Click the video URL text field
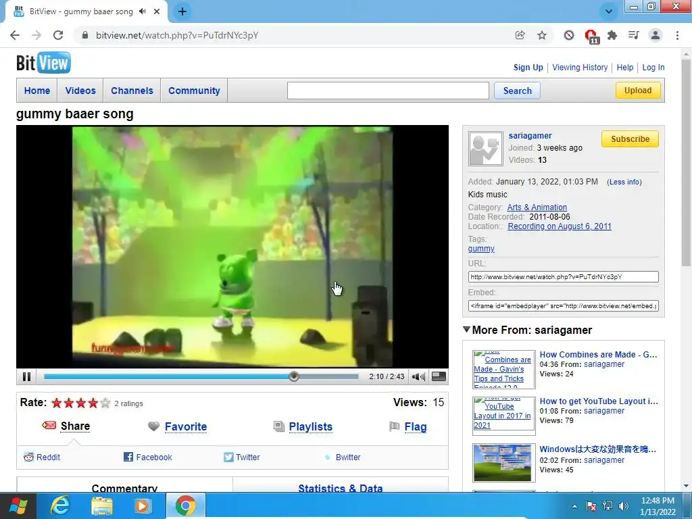The height and width of the screenshot is (519, 692). click(563, 276)
